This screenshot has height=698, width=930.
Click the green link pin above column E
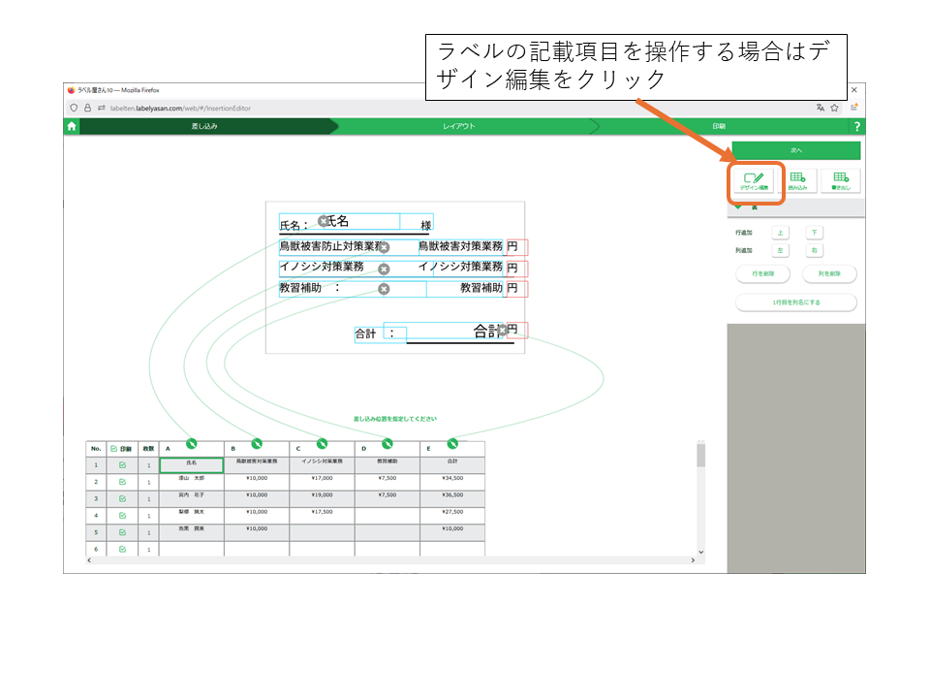(x=452, y=443)
